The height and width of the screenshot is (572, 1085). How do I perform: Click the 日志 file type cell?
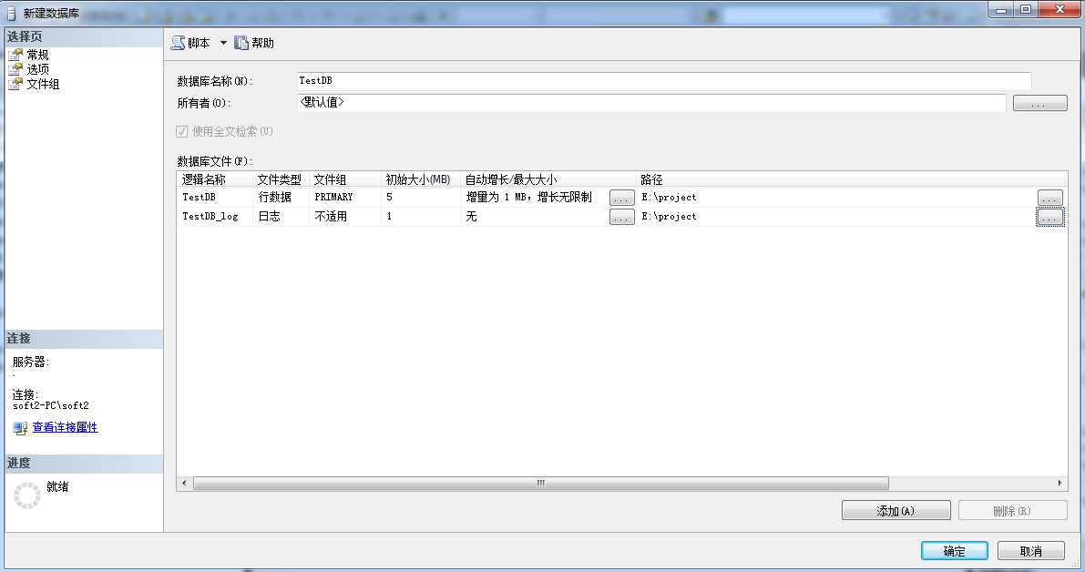(x=281, y=217)
